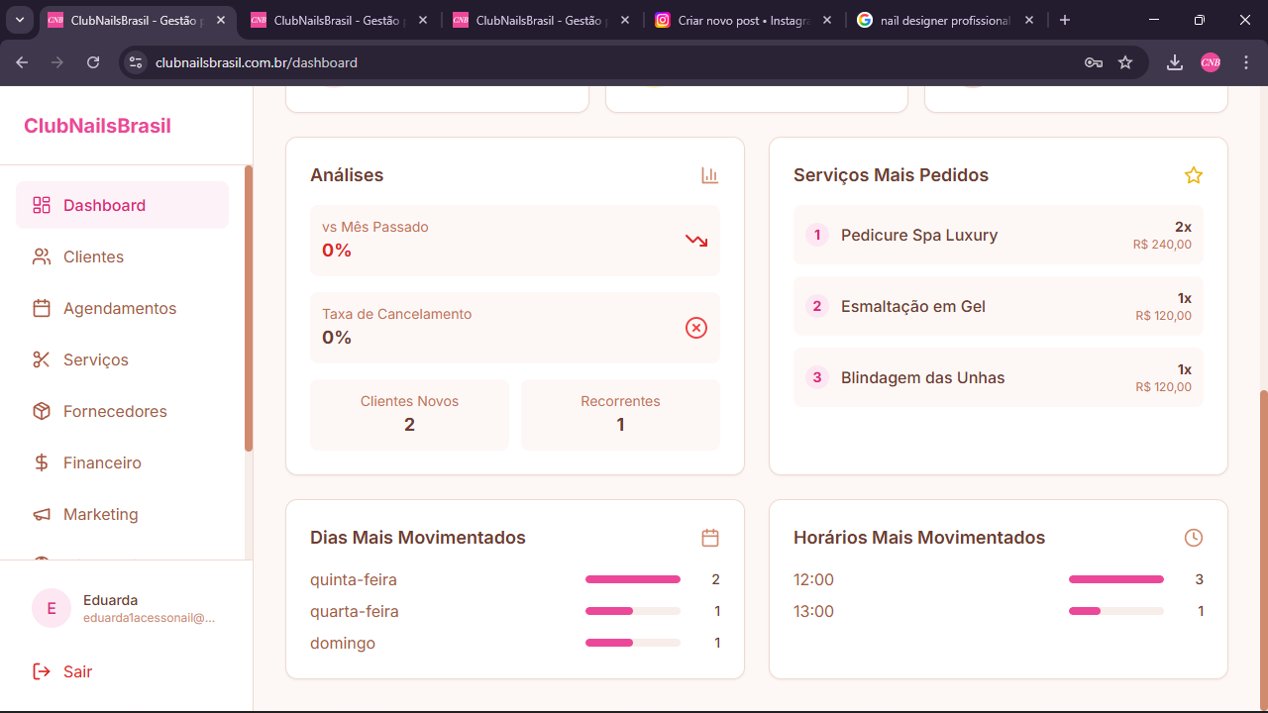The width and height of the screenshot is (1268, 713).
Task: Open the tab search dropdown arrow
Action: coord(19,20)
